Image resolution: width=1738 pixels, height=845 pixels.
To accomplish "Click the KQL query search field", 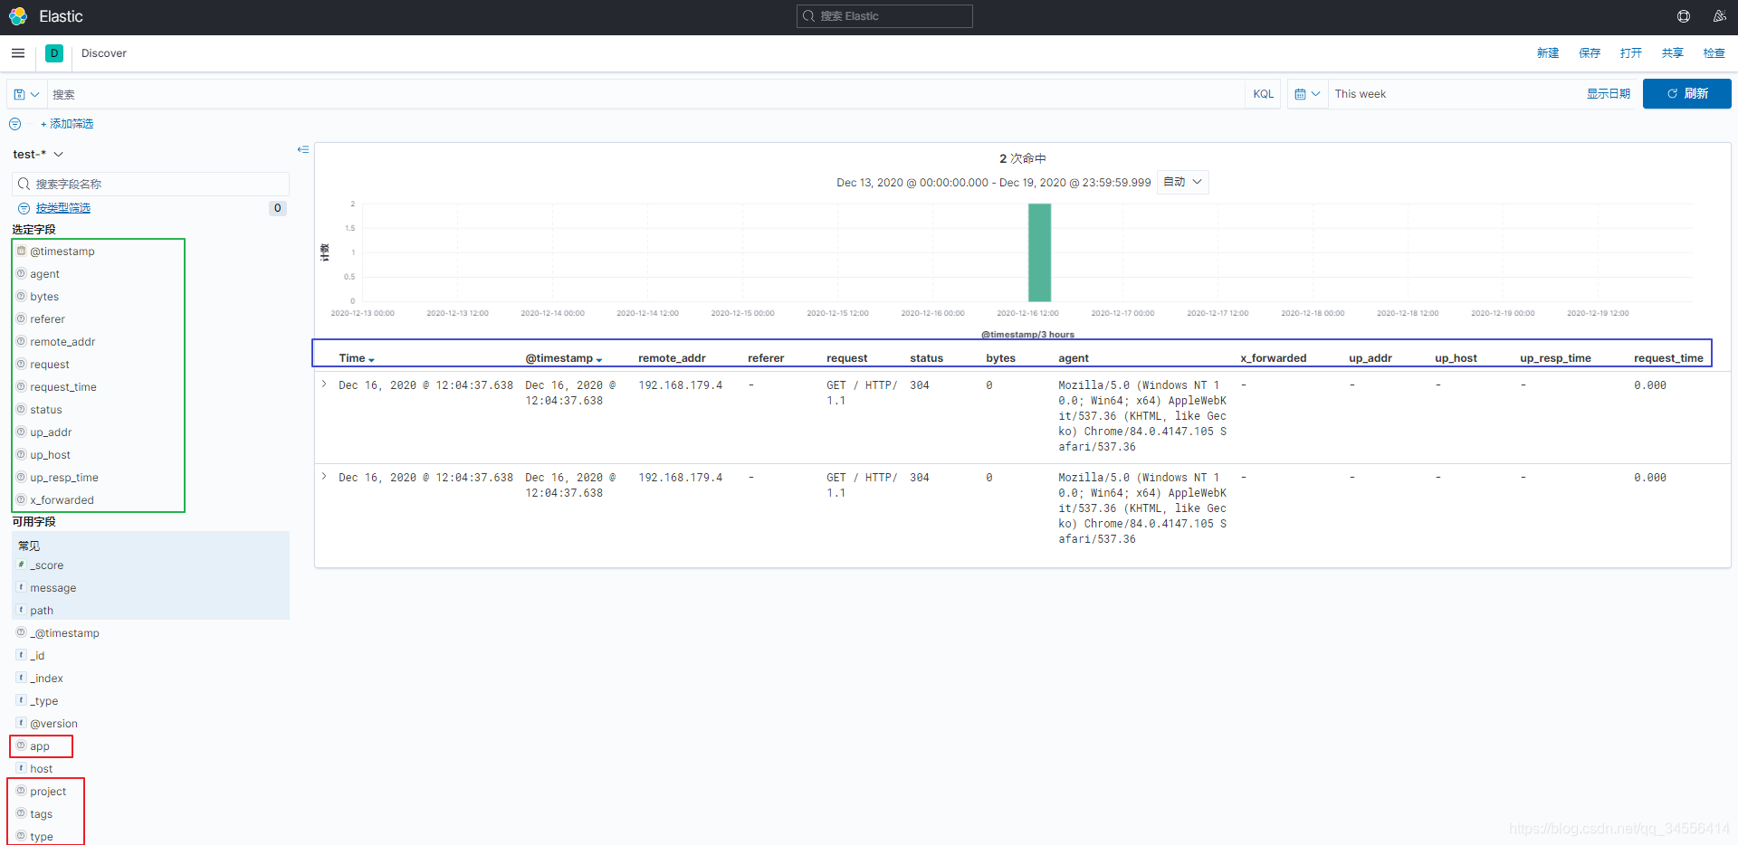I will 645,94.
